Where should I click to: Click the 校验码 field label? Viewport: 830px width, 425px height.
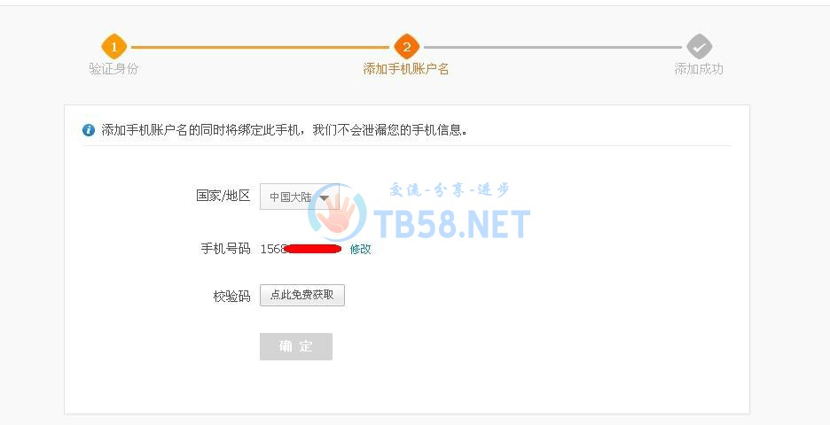(231, 296)
